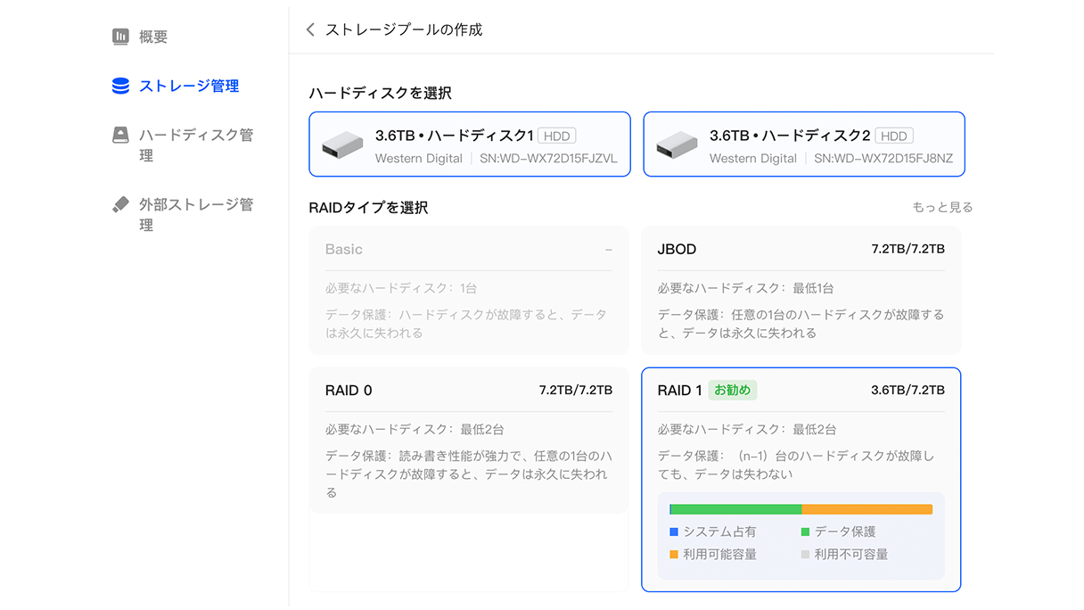Click the 3.6TB/7.2TB capacity on RAID 1
This screenshot has height=610, width=1084.
click(x=907, y=390)
